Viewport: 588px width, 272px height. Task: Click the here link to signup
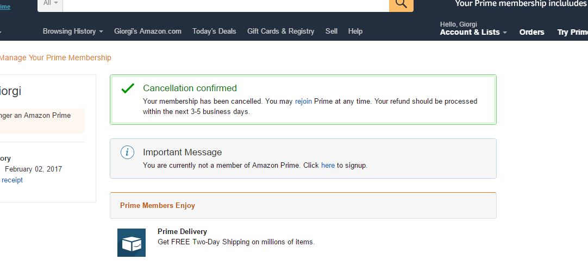(x=328, y=165)
